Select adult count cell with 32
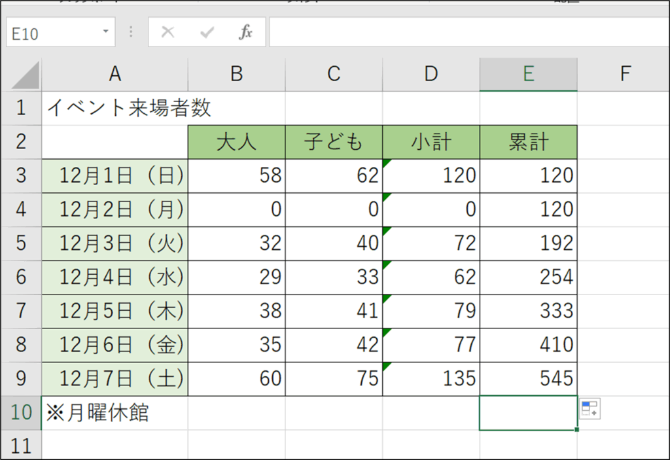 (237, 243)
